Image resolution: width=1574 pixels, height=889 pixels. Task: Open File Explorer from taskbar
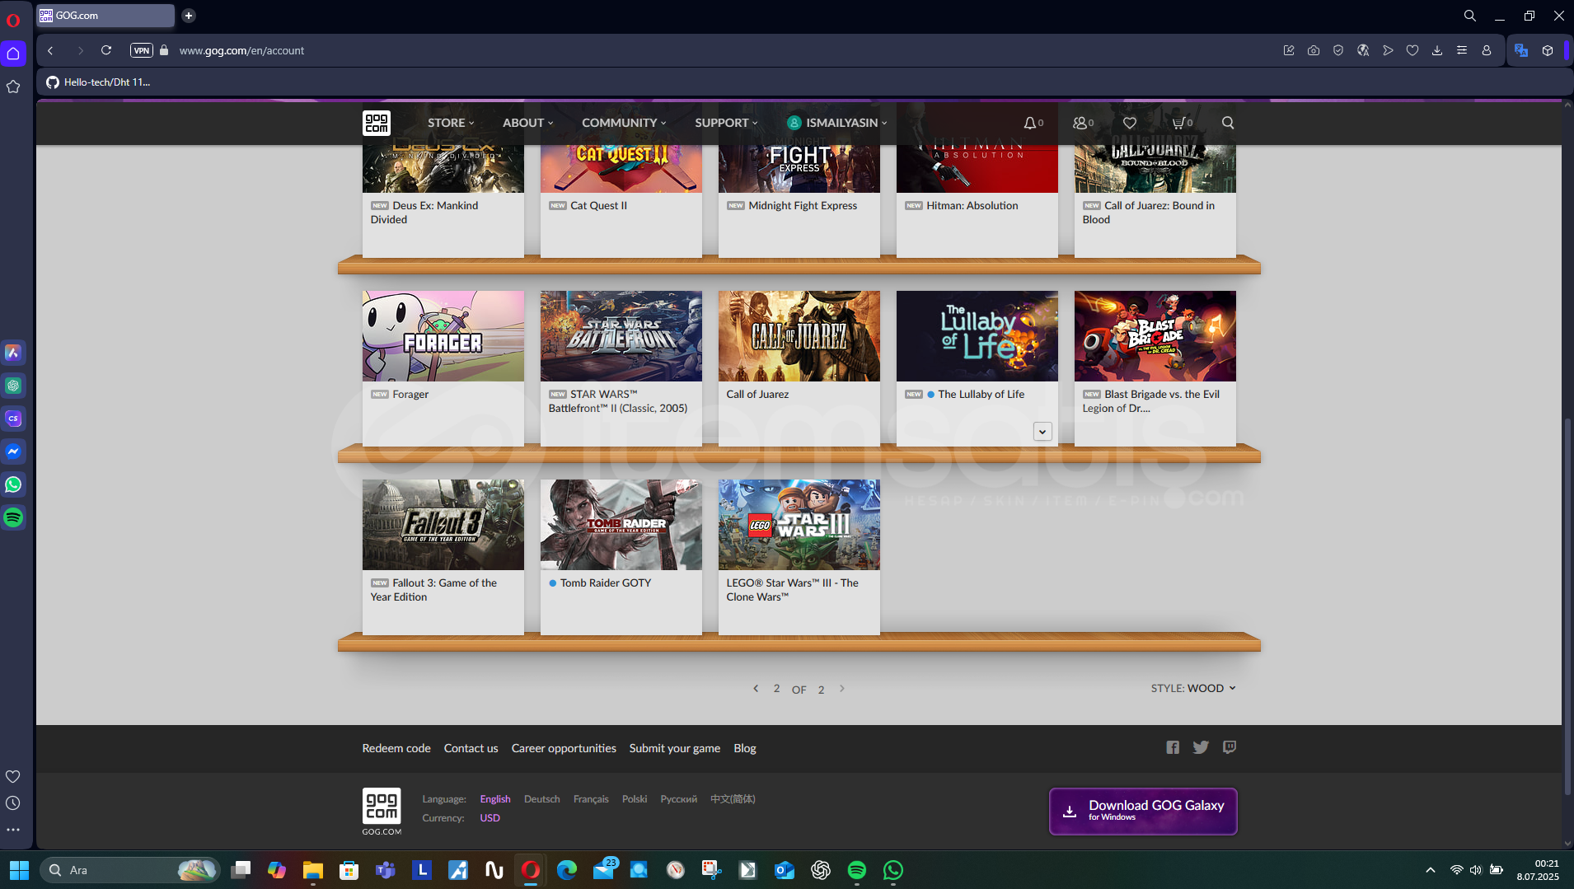[313, 870]
